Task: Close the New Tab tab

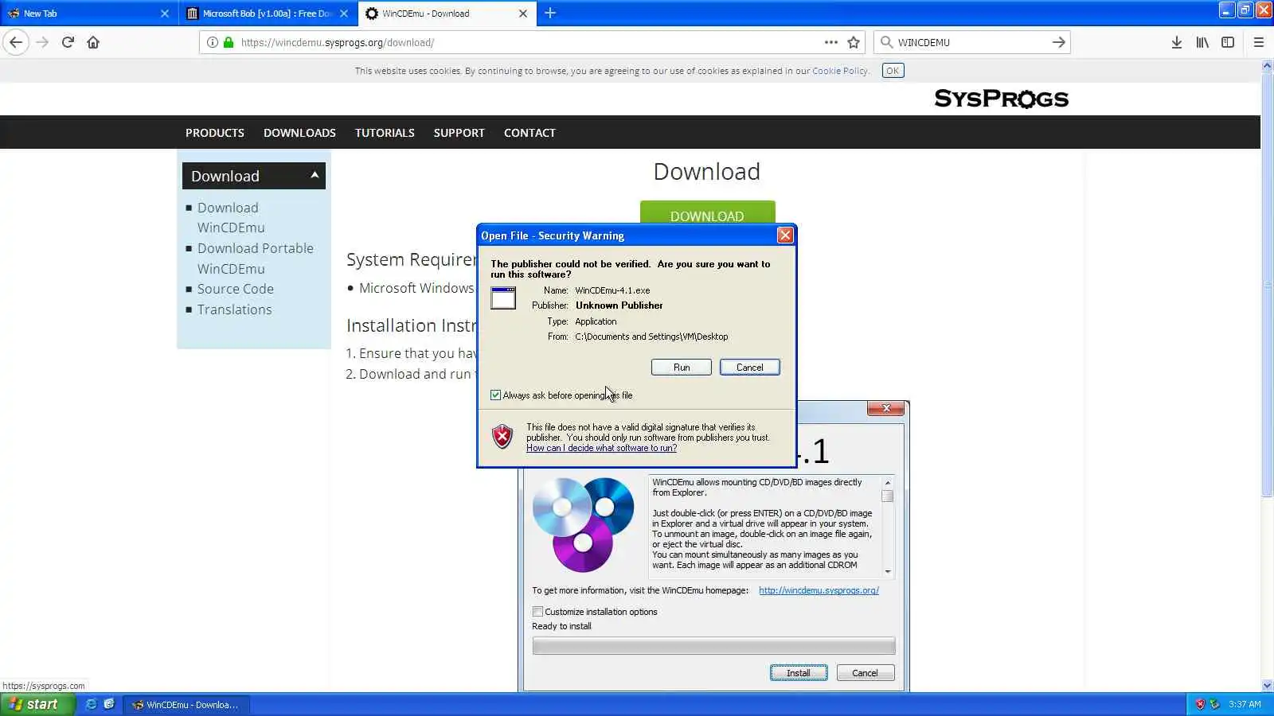Action: 165,14
